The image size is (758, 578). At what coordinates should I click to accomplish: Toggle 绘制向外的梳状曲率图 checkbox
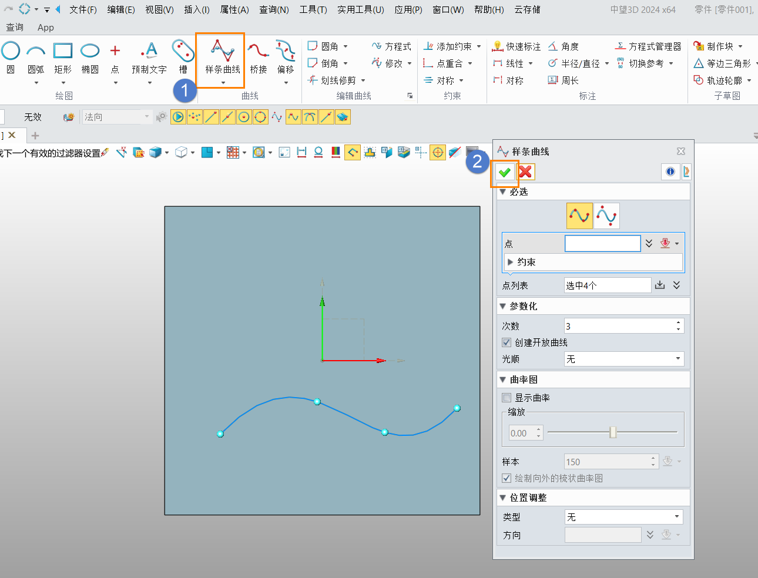507,478
